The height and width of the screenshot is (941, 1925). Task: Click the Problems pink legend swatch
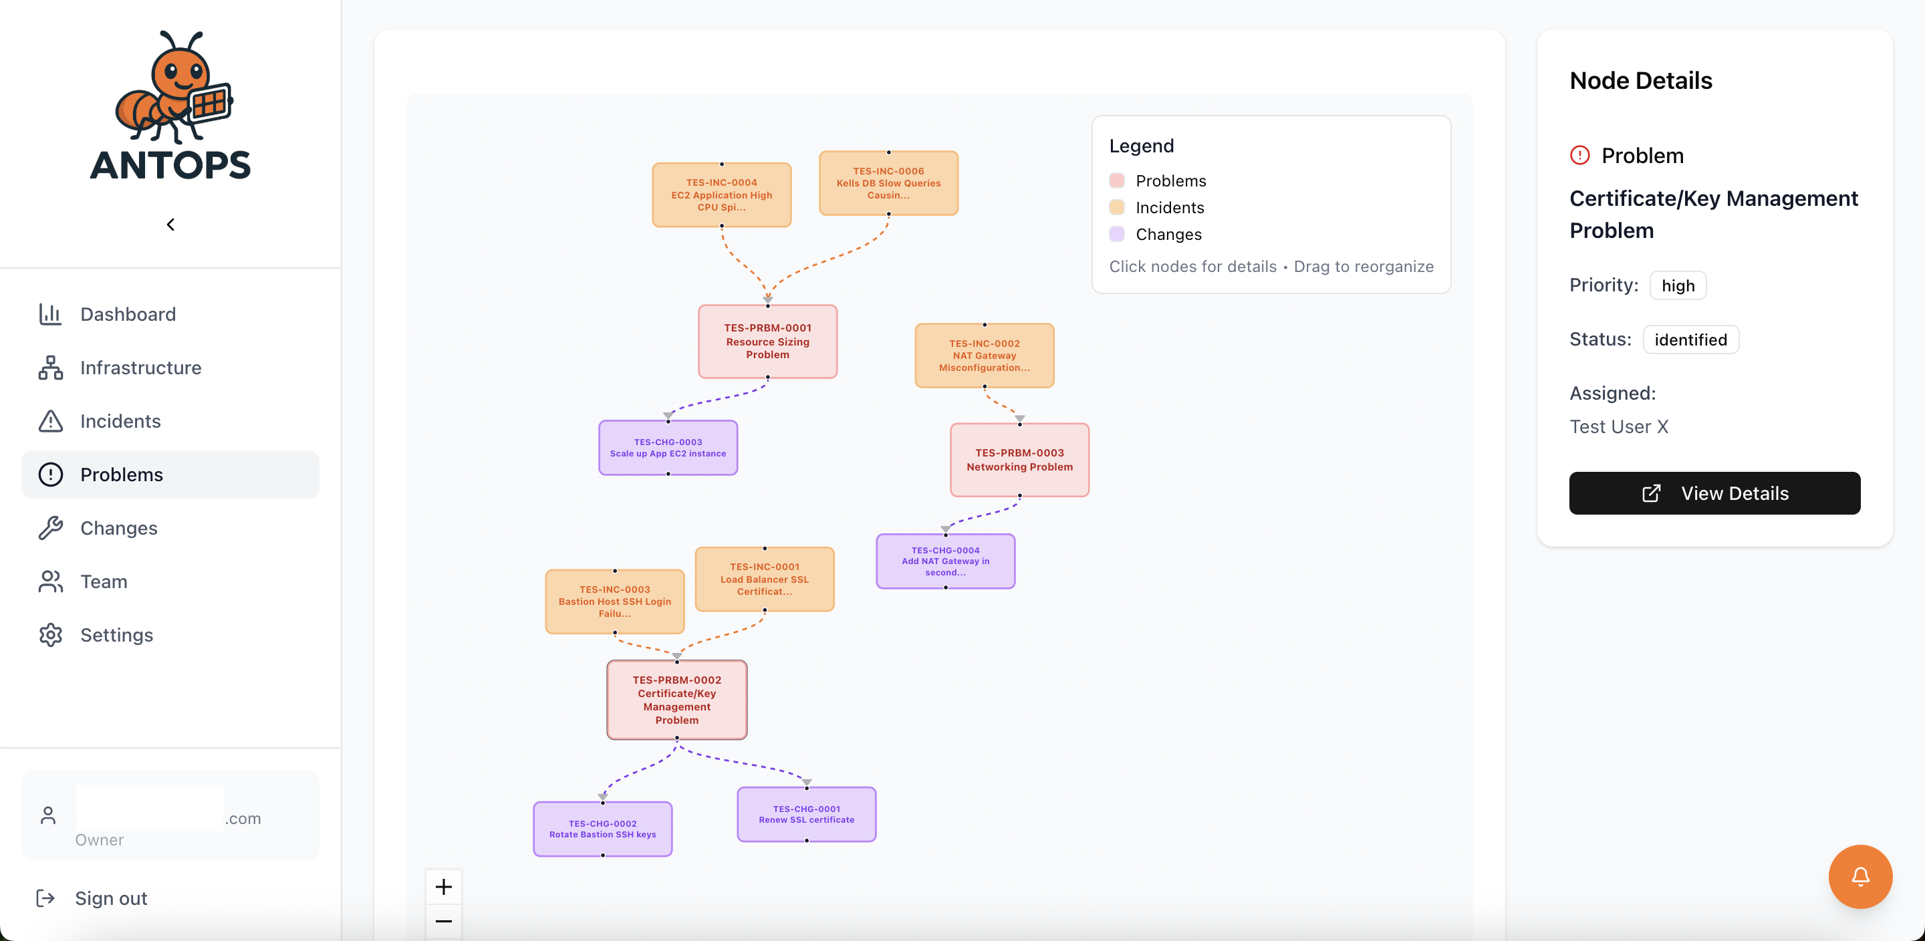click(x=1116, y=180)
